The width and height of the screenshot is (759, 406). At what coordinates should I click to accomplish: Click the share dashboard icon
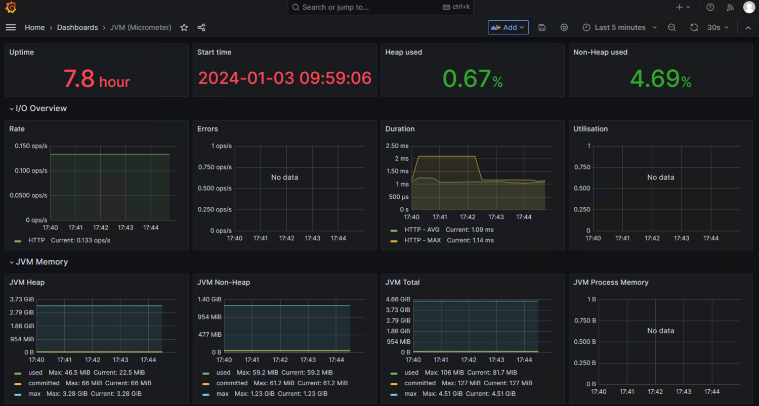(x=201, y=27)
